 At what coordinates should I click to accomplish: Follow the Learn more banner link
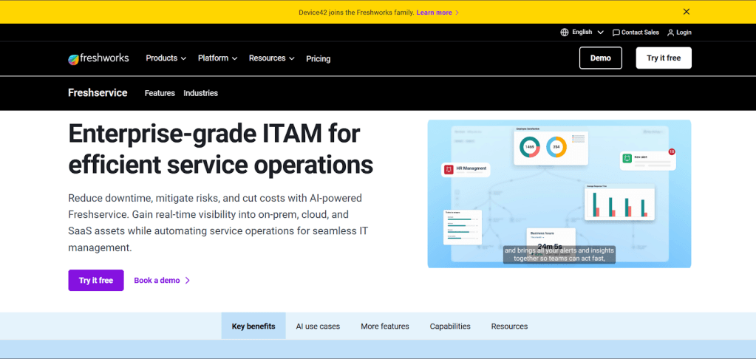[437, 13]
